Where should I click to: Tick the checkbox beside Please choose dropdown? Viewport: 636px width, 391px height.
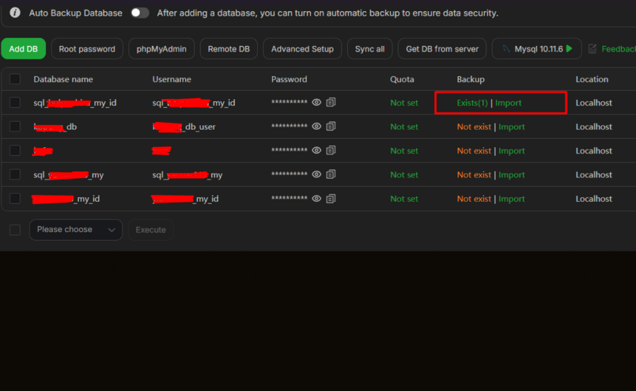15,230
